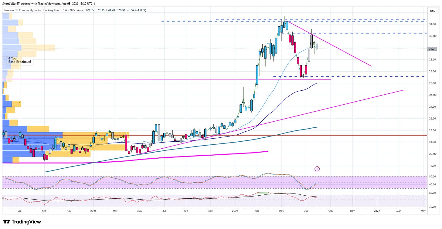Click the lightning bolt event marker icon

click(x=317, y=169)
